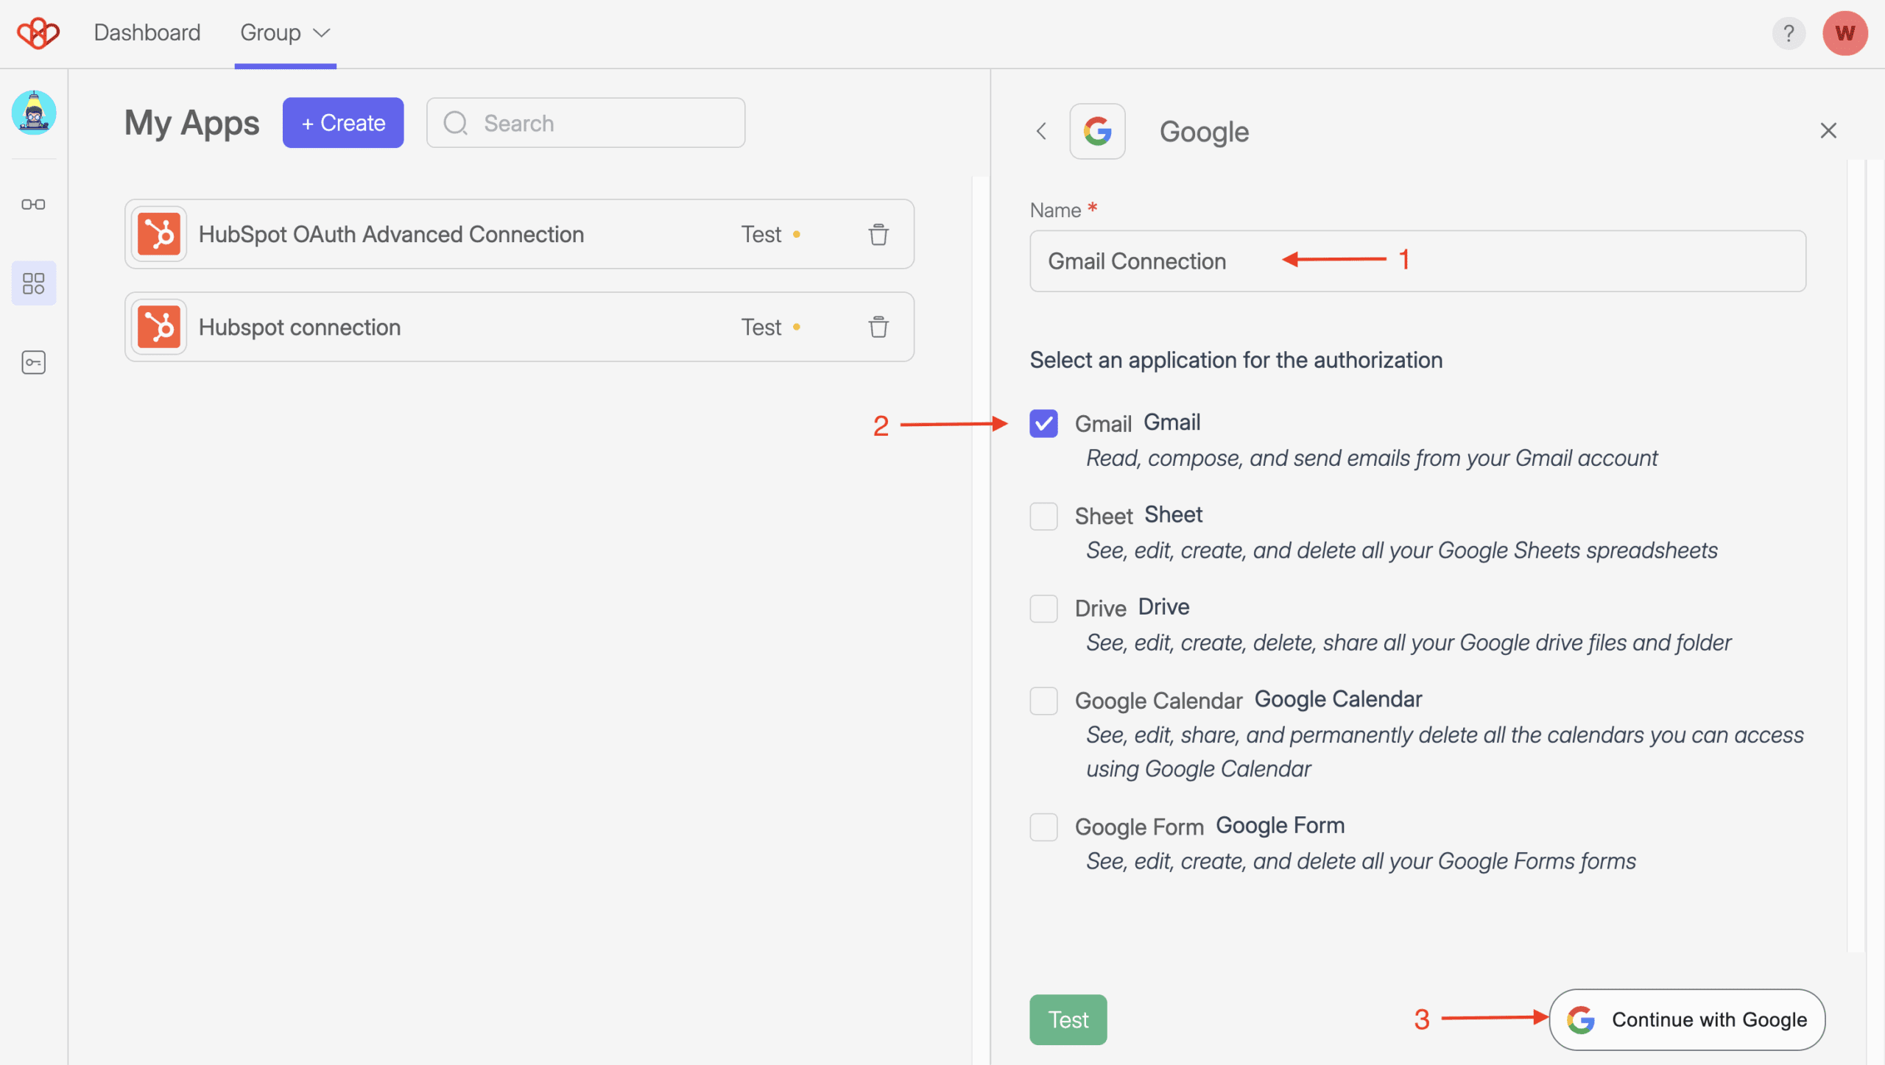Click Test status on Hubspot connection row
Image resolution: width=1885 pixels, height=1065 pixels.
pos(770,327)
